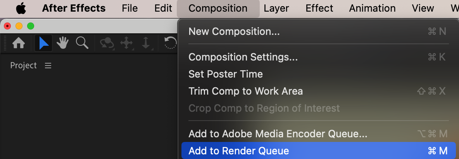Open the Edit menu
The height and width of the screenshot is (159, 459).
163,8
